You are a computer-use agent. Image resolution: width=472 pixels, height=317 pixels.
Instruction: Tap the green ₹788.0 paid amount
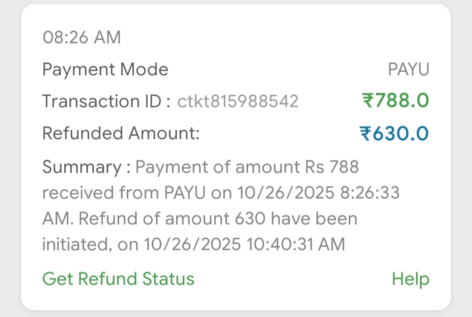(396, 101)
